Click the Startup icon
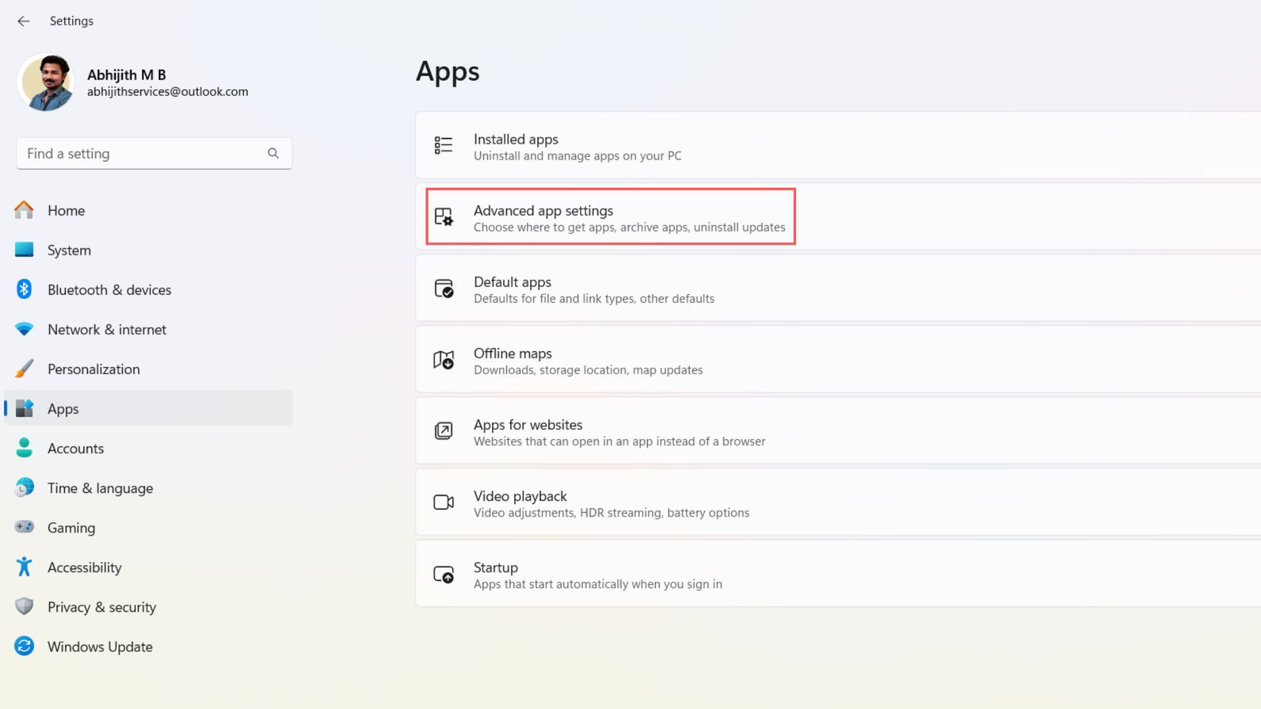 point(443,574)
